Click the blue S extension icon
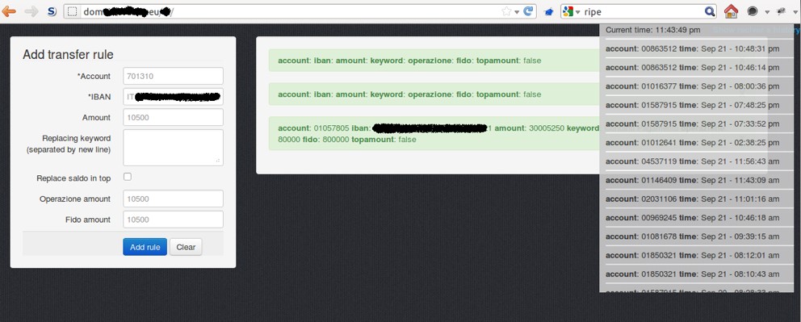 click(x=52, y=11)
